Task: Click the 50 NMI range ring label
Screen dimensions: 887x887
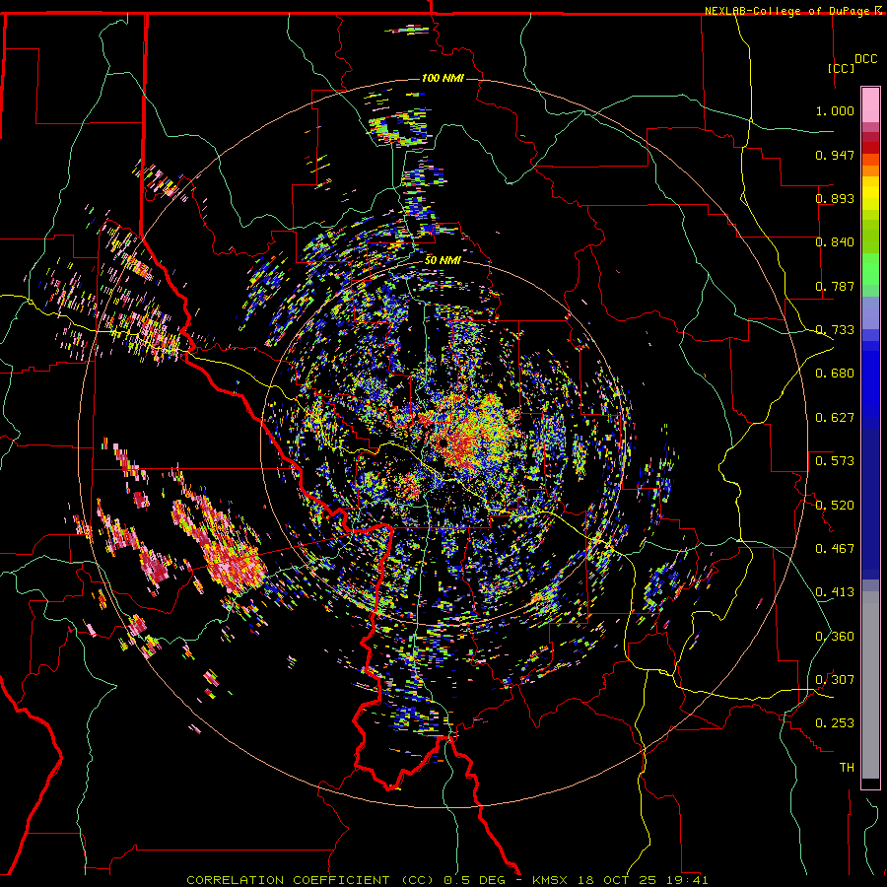Action: pyautogui.click(x=443, y=260)
